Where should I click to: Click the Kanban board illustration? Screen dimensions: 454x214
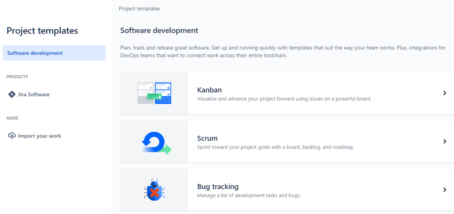click(154, 93)
